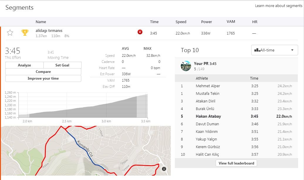Open Halit Can Kılıç athlete entry
Image resolution: width=304 pixels, height=180 pixels.
tap(207, 155)
